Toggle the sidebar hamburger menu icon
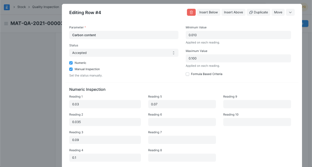This screenshot has width=312, height=167. (6, 24)
